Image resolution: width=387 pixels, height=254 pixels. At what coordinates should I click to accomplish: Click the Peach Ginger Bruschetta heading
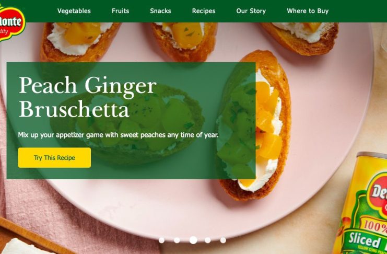click(x=88, y=97)
